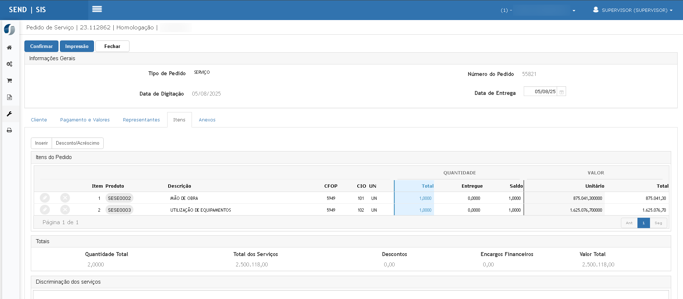Image resolution: width=683 pixels, height=299 pixels.
Task: Open the printer sidebar icon
Action: [9, 130]
